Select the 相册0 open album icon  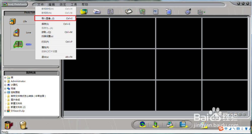(x=18, y=45)
